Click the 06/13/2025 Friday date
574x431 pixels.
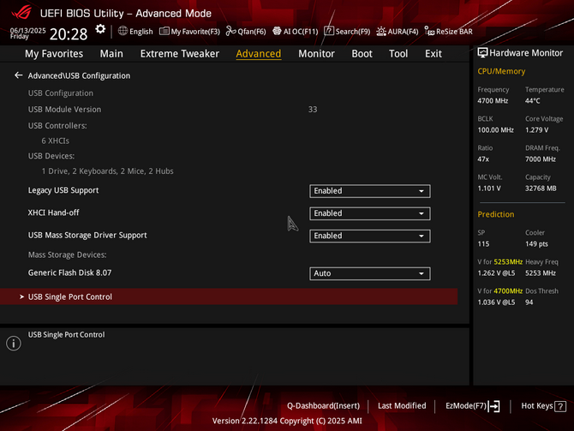(x=27, y=33)
